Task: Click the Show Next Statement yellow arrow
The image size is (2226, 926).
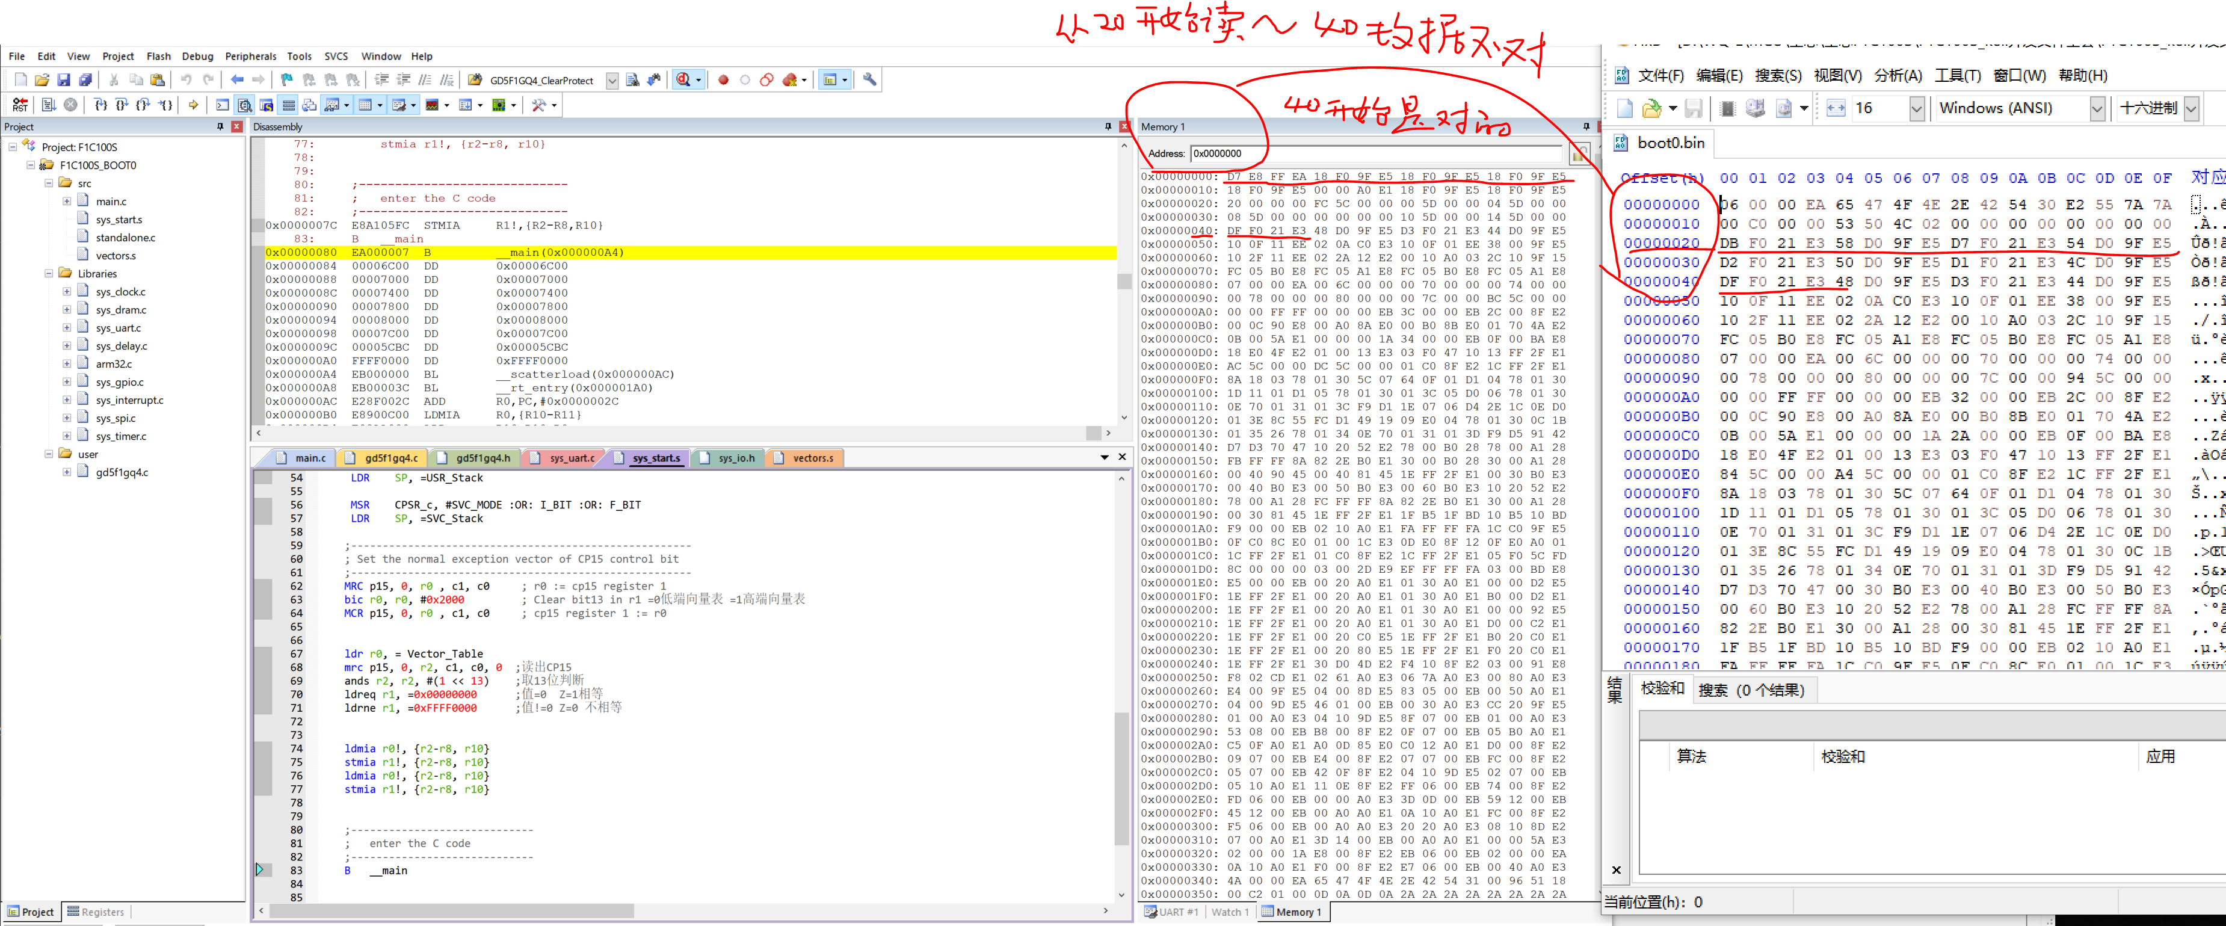Action: [194, 105]
